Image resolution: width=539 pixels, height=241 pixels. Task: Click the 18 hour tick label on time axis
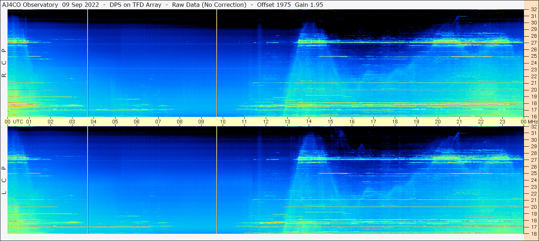[x=395, y=122]
